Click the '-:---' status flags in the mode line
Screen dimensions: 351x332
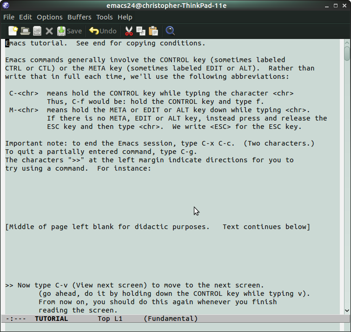point(16,319)
